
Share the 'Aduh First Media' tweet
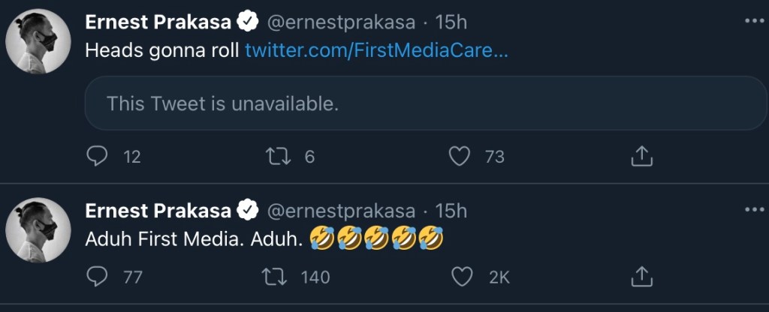click(x=641, y=277)
